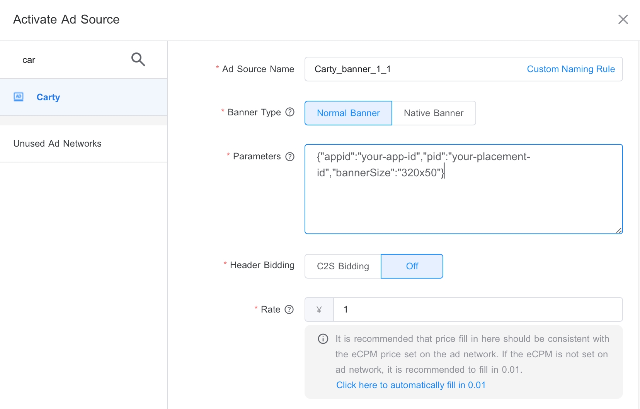Click the search magnifier icon
The width and height of the screenshot is (640, 409).
138,59
